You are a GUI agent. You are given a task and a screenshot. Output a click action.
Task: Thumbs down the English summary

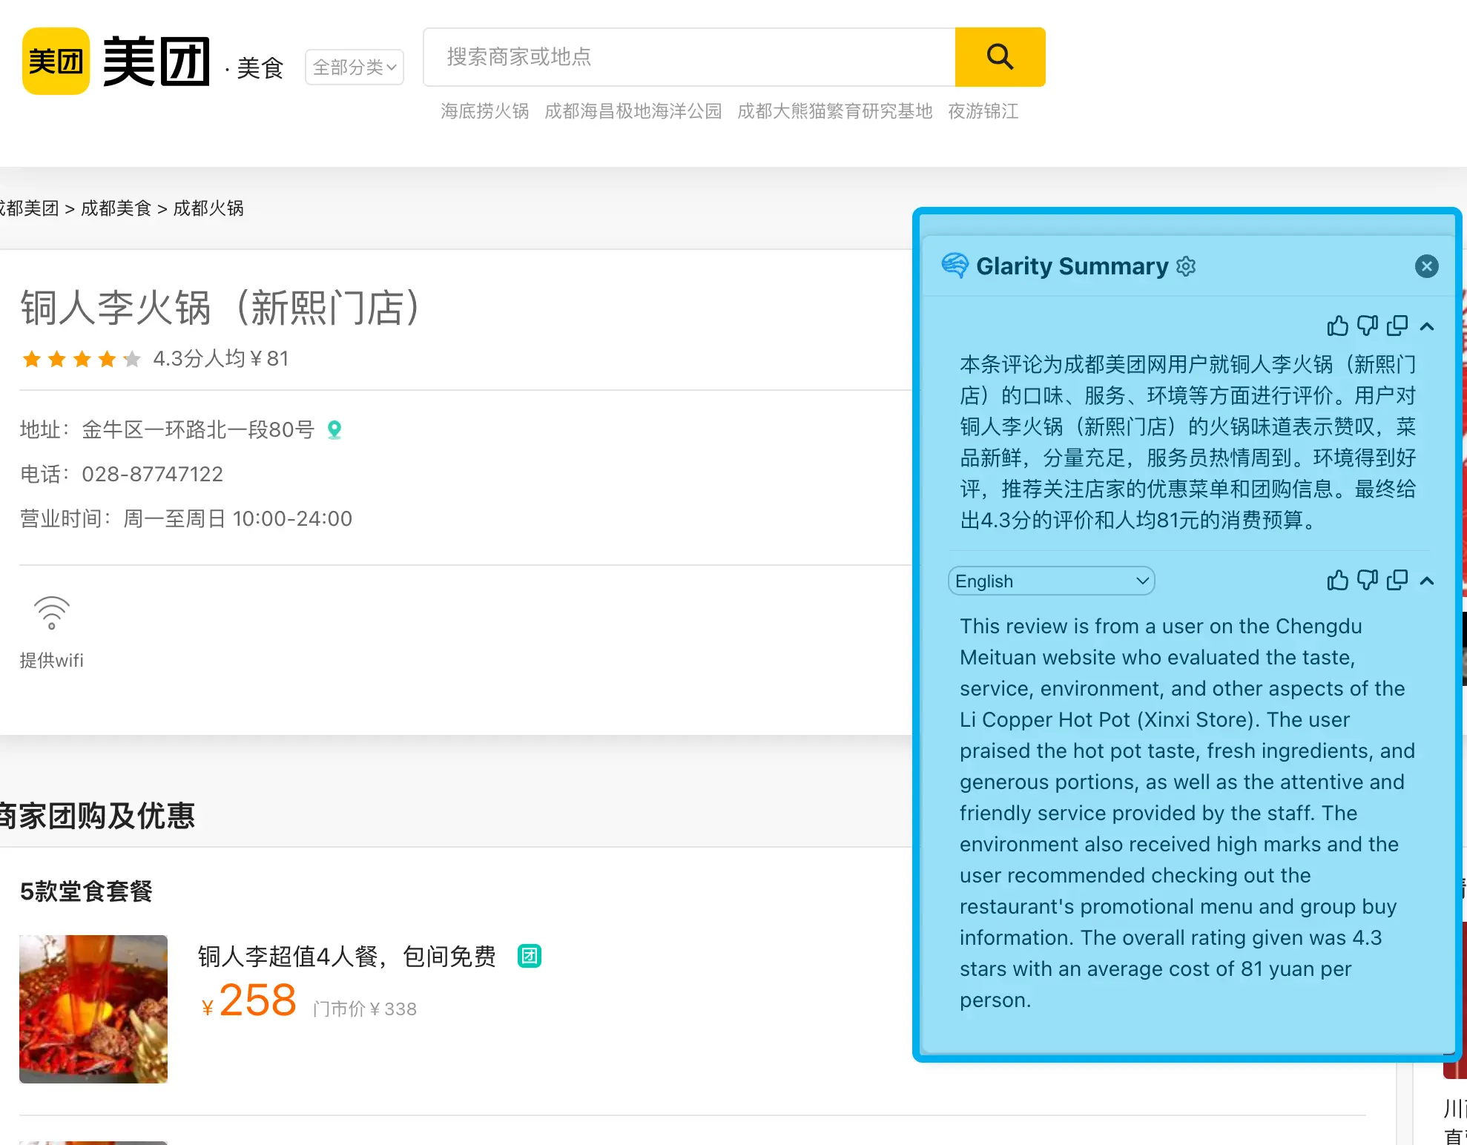1368,581
